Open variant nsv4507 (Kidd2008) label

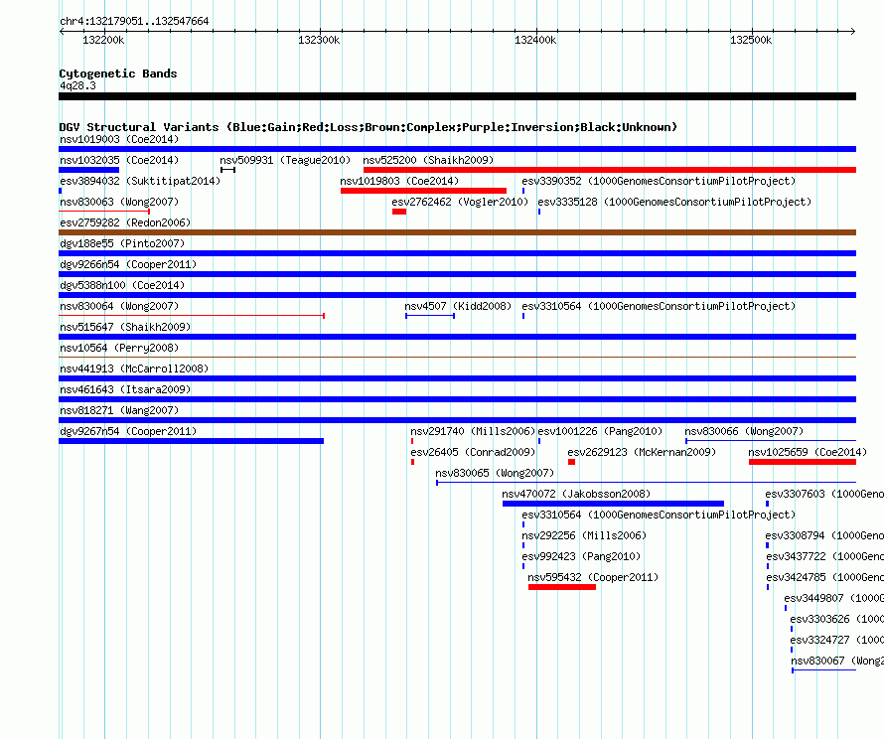pyautogui.click(x=458, y=306)
